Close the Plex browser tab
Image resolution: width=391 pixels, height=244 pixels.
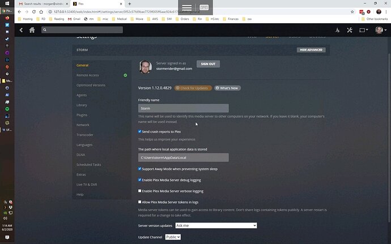pyautogui.click(x=121, y=4)
